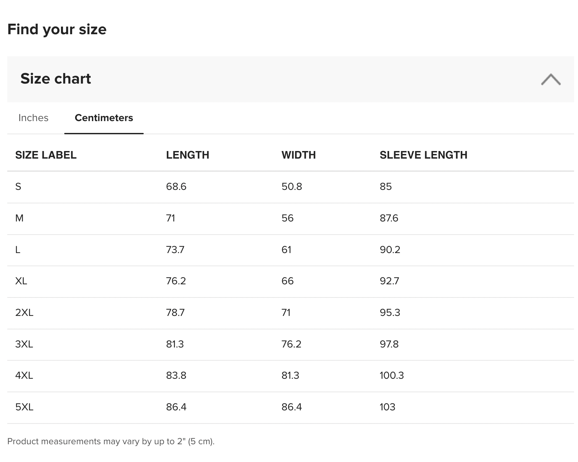Screen dimensions: 578x462
Task: Click the SIZE LABEL column header
Action: point(46,155)
